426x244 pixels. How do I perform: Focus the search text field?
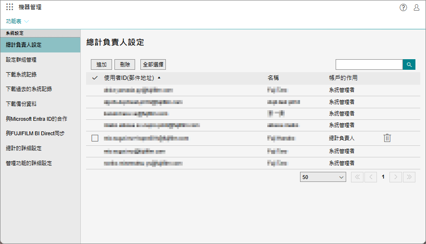click(x=369, y=64)
